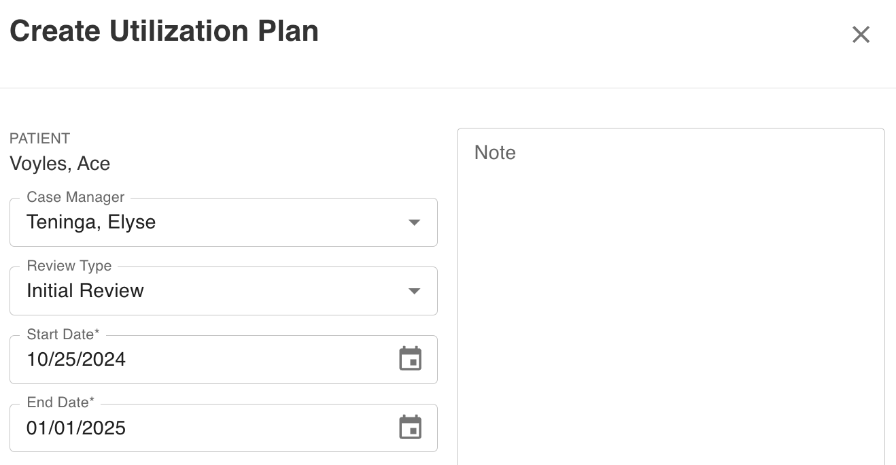The height and width of the screenshot is (465, 896).
Task: Focus the Note text area placeholder
Action: 495,152
